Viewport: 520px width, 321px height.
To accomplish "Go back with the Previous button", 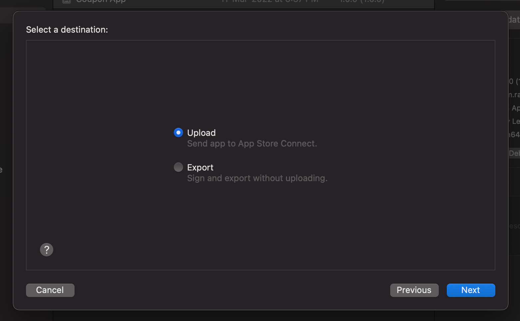I will 414,290.
